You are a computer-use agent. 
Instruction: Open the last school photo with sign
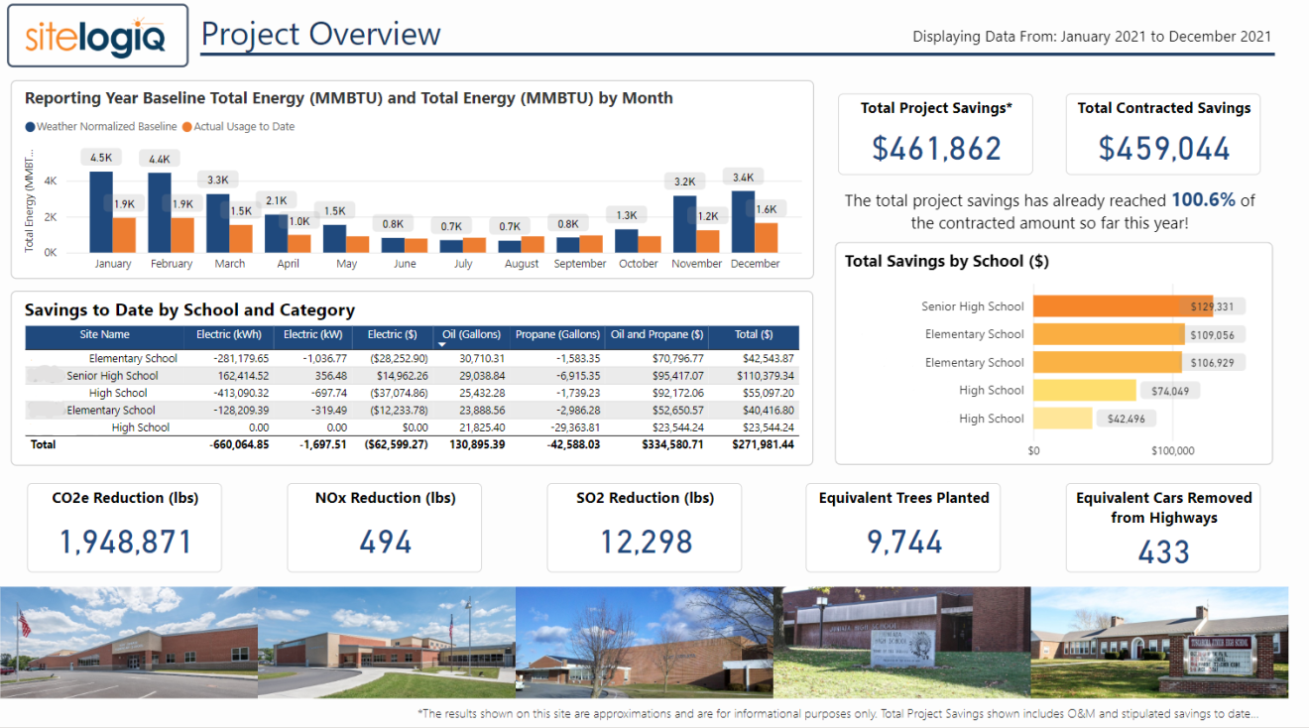coord(1159,643)
